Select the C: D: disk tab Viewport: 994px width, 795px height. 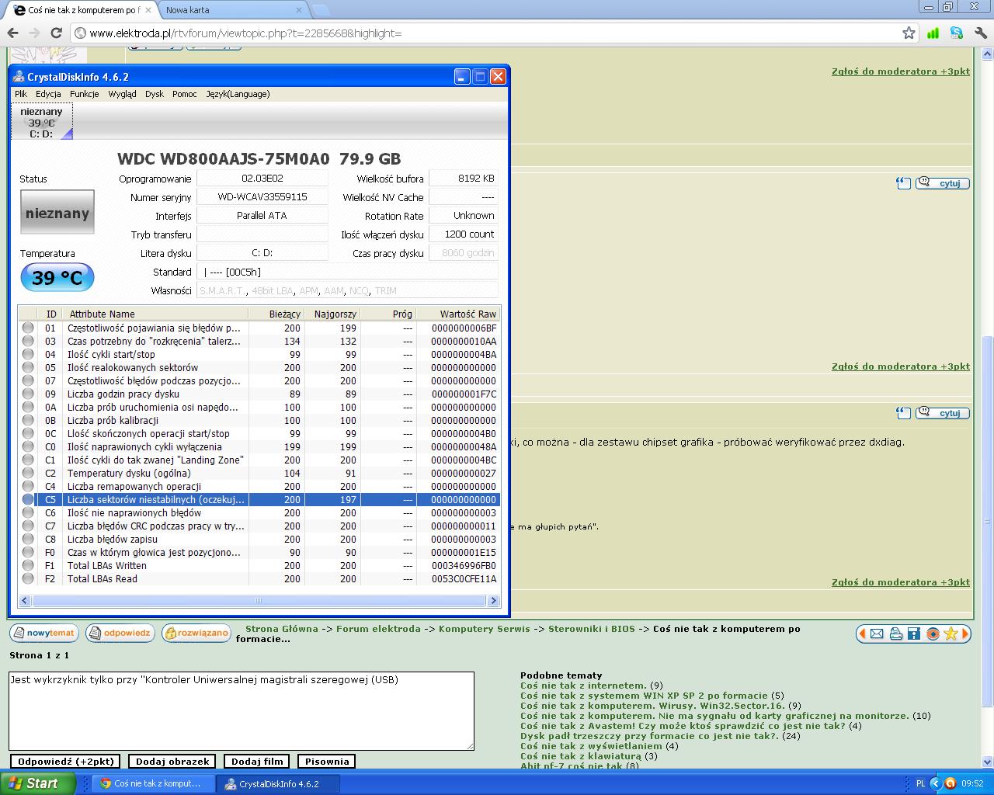click(42, 123)
